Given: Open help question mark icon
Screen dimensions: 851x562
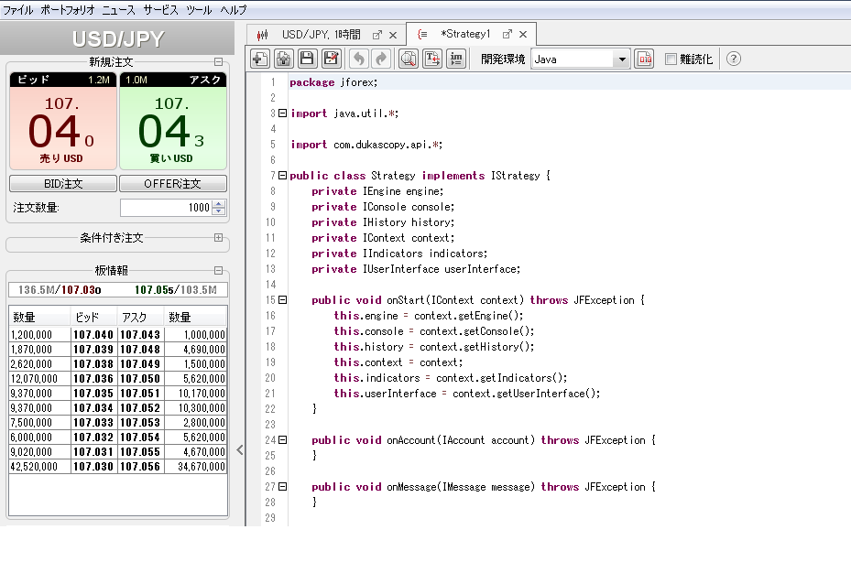Looking at the screenshot, I should [x=733, y=59].
